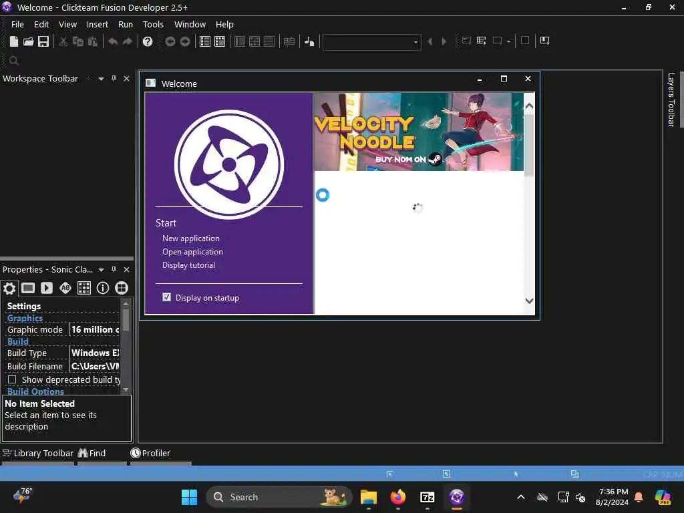
Task: Click scroll up arrow in Welcome pane
Action: (x=529, y=106)
